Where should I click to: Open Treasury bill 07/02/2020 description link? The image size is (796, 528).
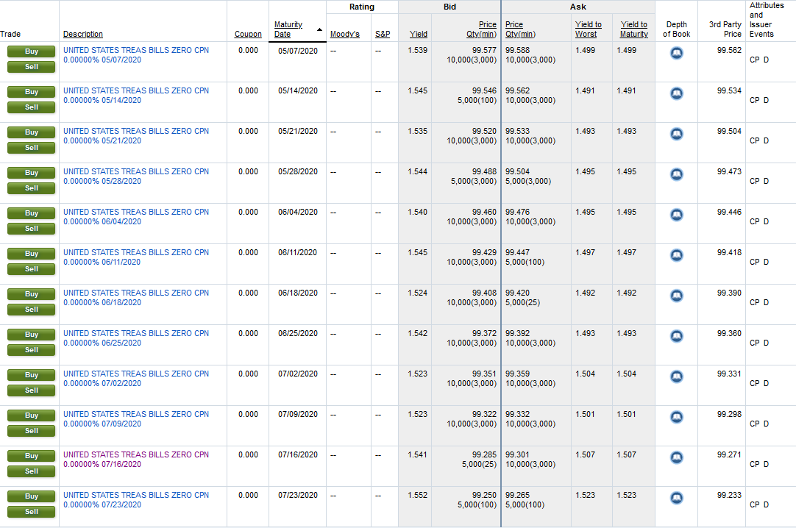click(x=136, y=379)
